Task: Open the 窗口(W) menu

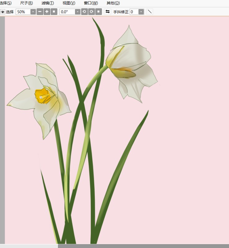Action: coord(90,3)
